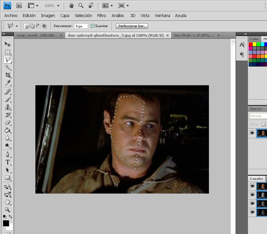Screen dimensions: 267x234
Task: Switch to the Sin título-1 document tab
Action: pyautogui.click(x=194, y=35)
